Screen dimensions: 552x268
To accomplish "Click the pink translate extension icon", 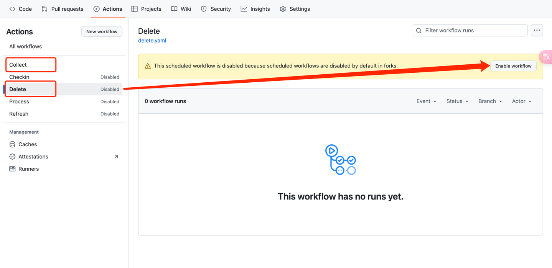I will coord(546,57).
